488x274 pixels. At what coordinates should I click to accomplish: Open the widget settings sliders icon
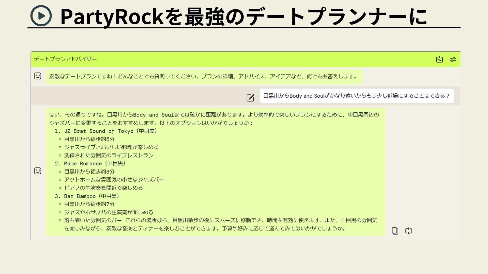[x=453, y=59]
